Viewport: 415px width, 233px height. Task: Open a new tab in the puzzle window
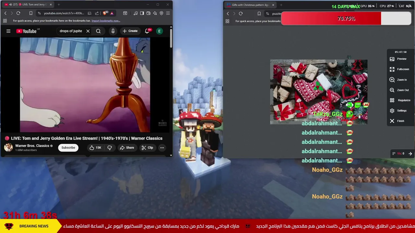[281, 5]
